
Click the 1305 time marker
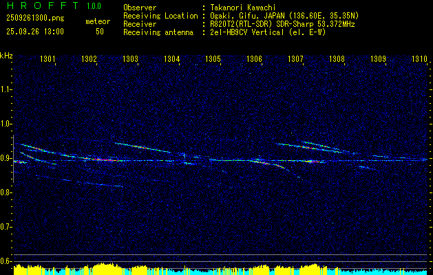coord(213,58)
